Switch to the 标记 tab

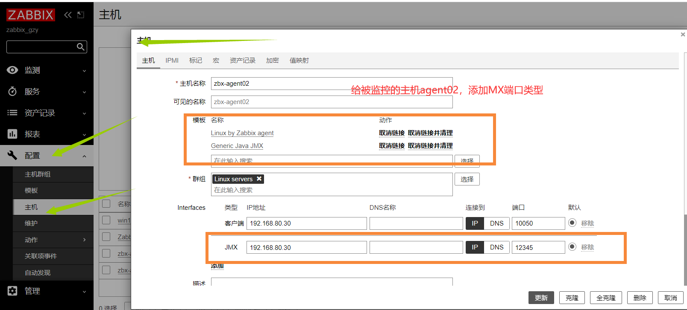click(x=196, y=61)
